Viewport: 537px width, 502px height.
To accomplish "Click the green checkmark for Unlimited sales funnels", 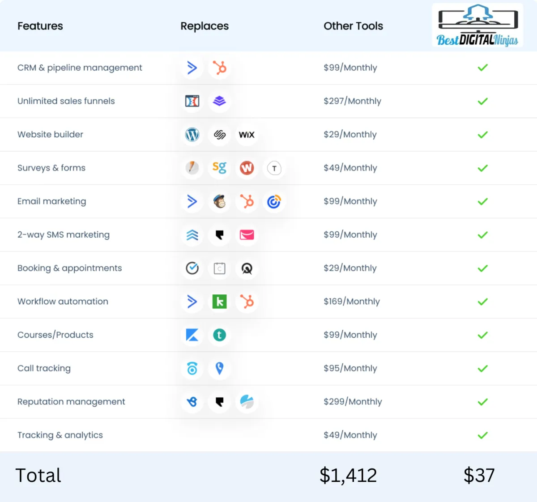I will point(482,101).
